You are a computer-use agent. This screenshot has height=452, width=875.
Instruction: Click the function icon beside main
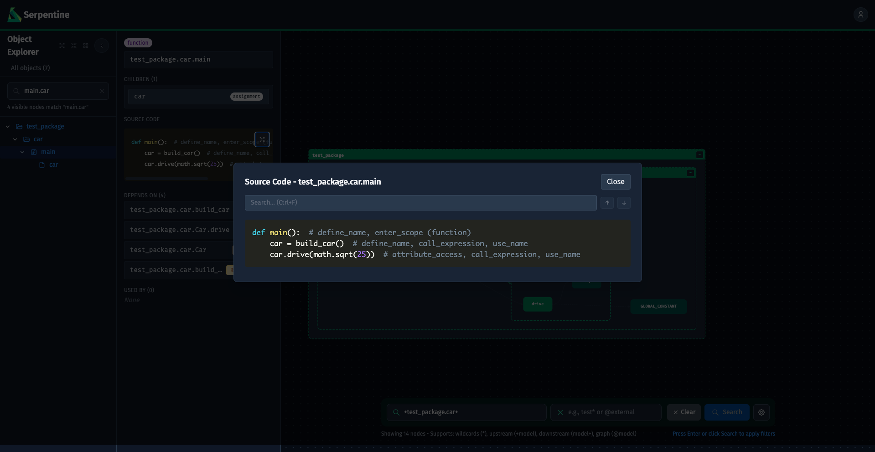(34, 152)
